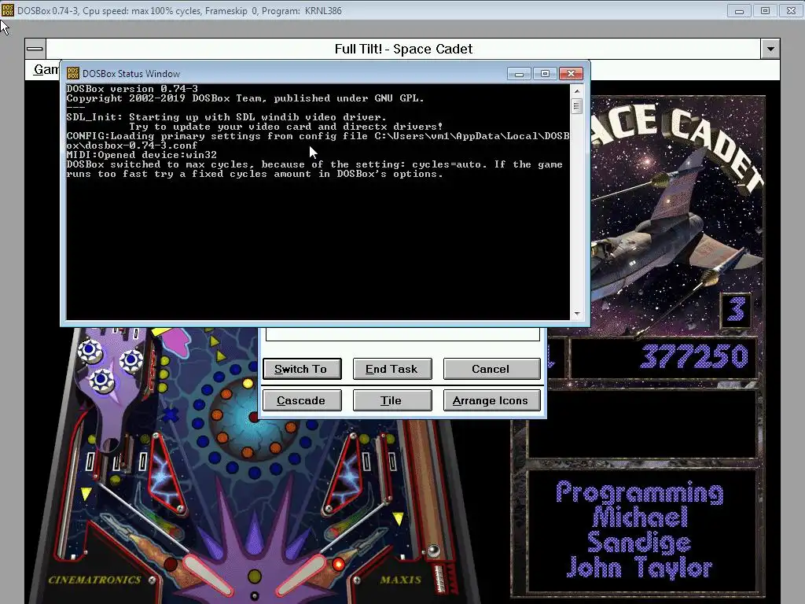Click the ball number 3 indicator

pyautogui.click(x=736, y=310)
